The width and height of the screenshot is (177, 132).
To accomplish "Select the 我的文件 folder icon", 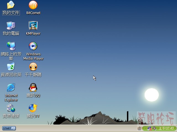I will [x=11, y=5].
